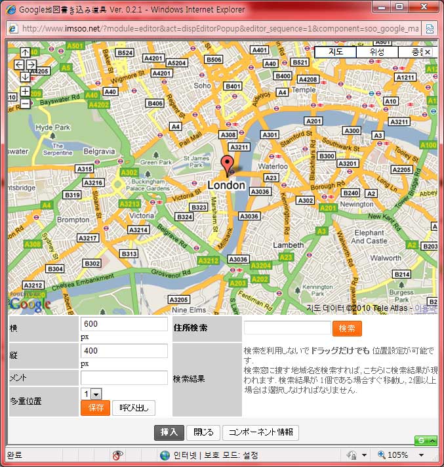
Task: Open the privacy eye icon in status bar
Action: (117, 455)
